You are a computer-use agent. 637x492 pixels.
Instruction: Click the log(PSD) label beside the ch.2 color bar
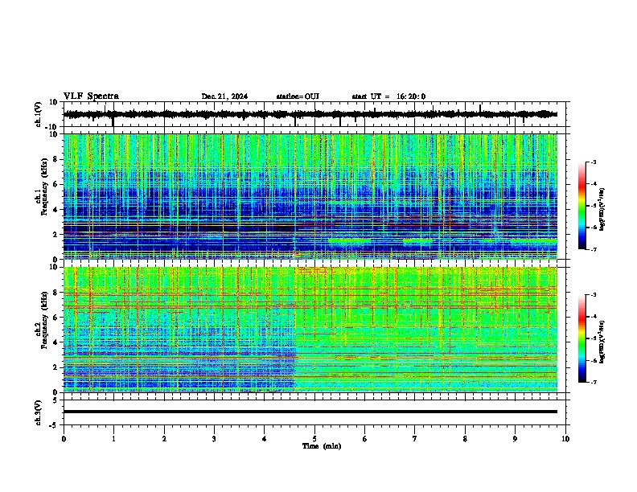tap(602, 342)
